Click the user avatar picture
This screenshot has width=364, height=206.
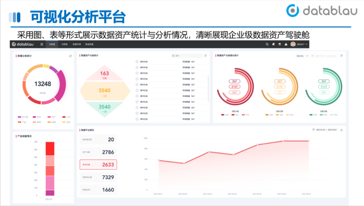click(x=293, y=44)
